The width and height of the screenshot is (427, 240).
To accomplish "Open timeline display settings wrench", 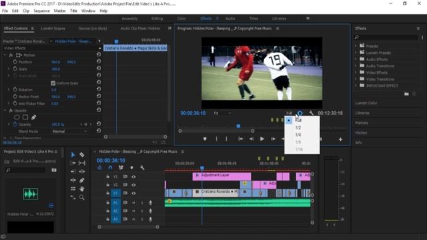I will (x=142, y=167).
